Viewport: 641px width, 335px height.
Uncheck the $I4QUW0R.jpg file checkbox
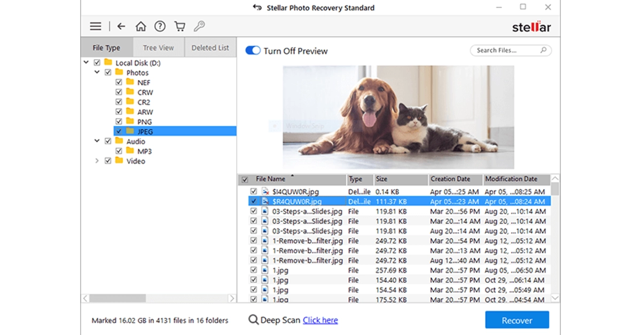254,192
